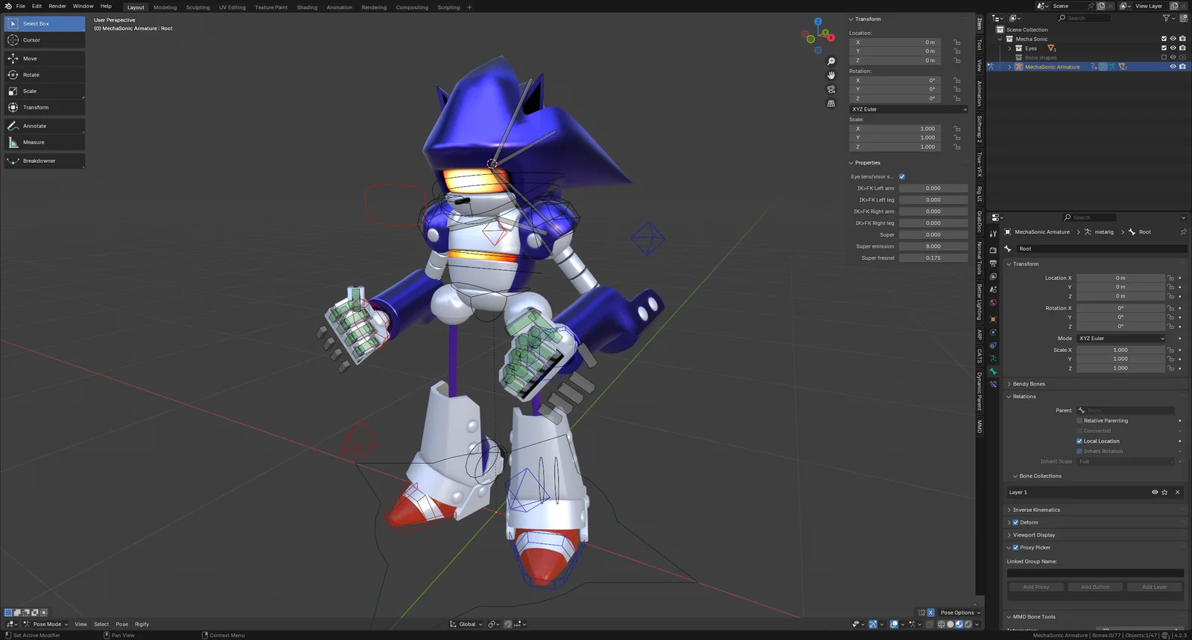Adjust Super fresnel value slider
This screenshot has height=640, width=1192.
pyautogui.click(x=933, y=258)
